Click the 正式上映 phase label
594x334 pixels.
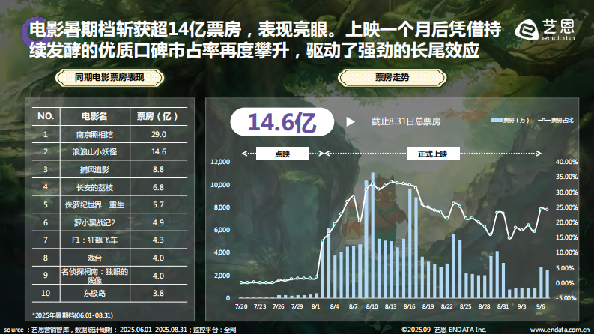[x=433, y=154]
